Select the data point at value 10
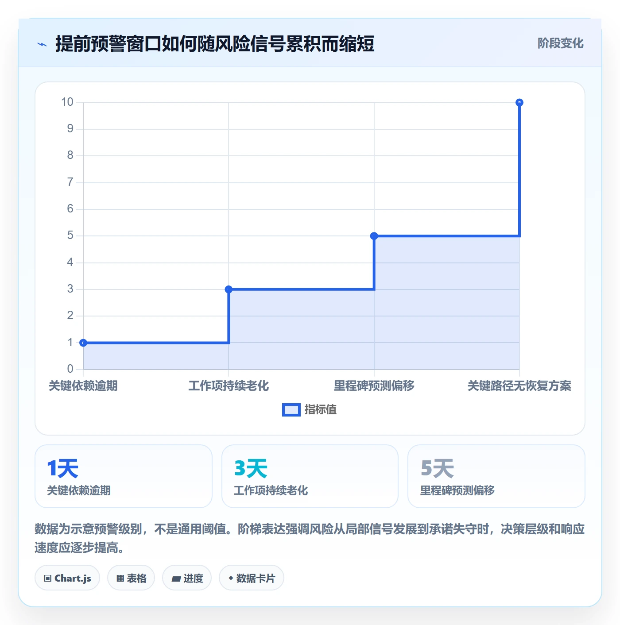 click(x=519, y=103)
